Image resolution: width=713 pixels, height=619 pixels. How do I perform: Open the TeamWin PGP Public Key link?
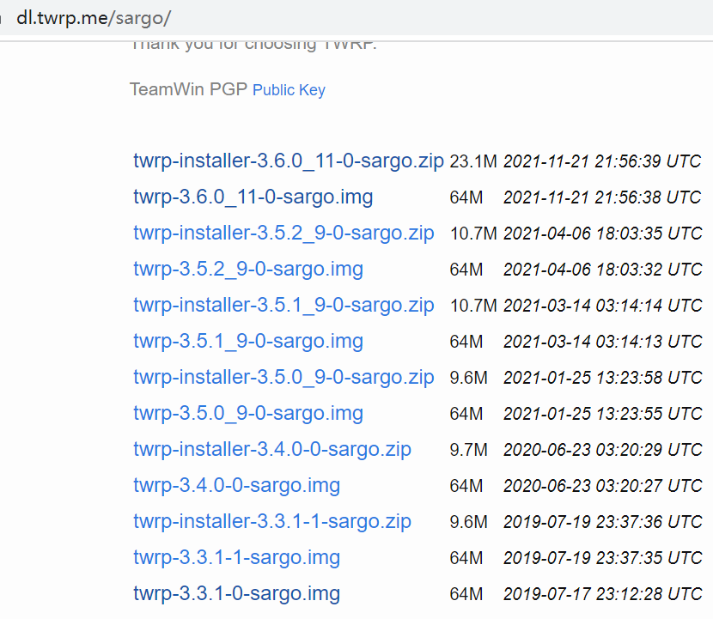pos(289,90)
